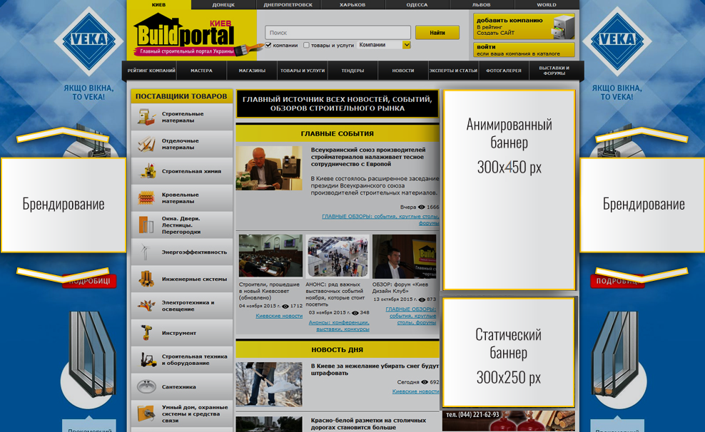Click the Отделочные материалы category icon

point(146,144)
